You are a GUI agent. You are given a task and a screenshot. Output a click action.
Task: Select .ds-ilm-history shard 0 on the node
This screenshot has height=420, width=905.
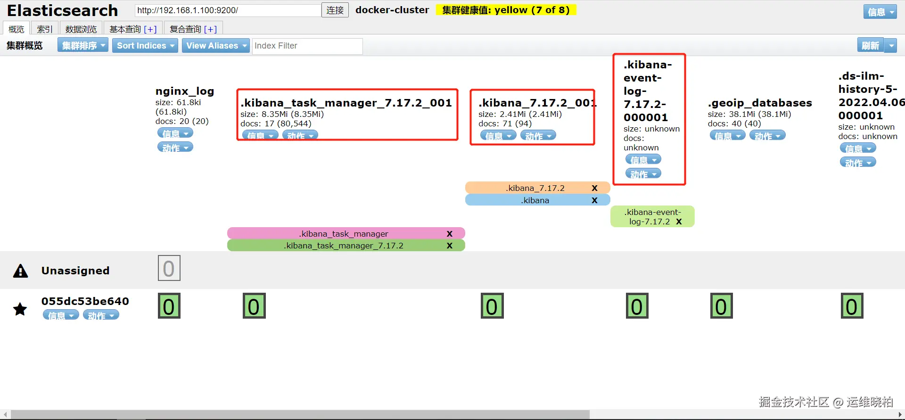(852, 306)
